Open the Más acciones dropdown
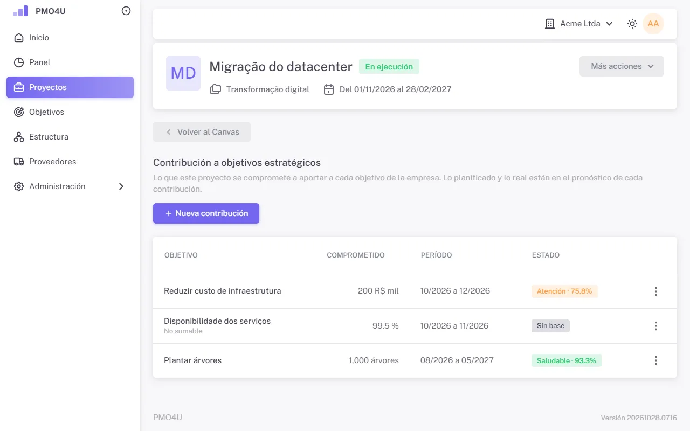 coord(622,66)
